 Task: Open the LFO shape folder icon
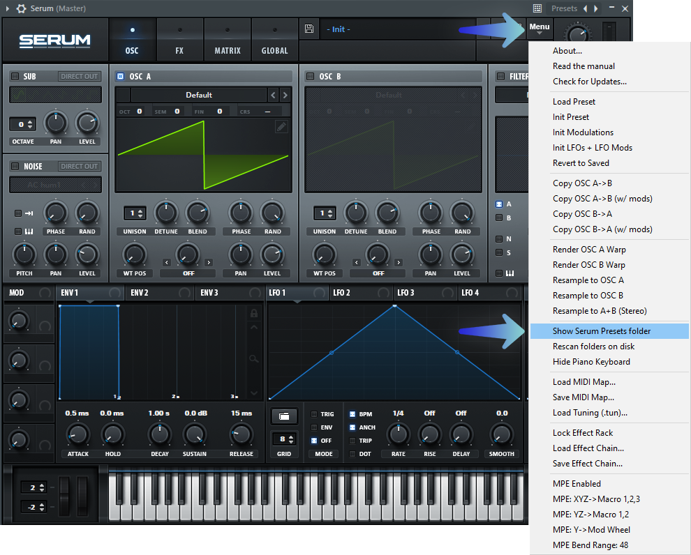pyautogui.click(x=284, y=416)
